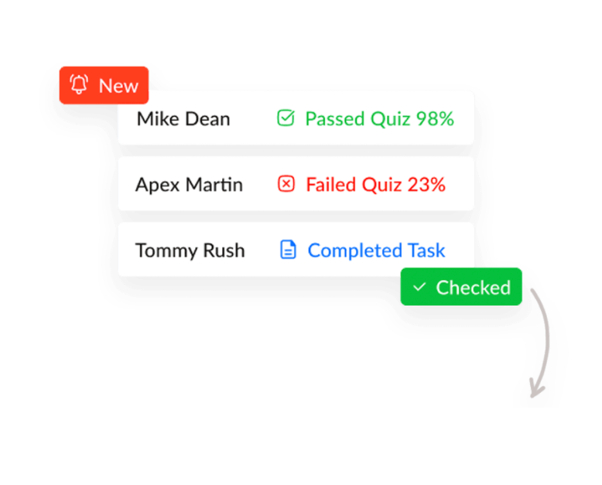Click the blue word Task
602x485 pixels.
click(x=426, y=250)
